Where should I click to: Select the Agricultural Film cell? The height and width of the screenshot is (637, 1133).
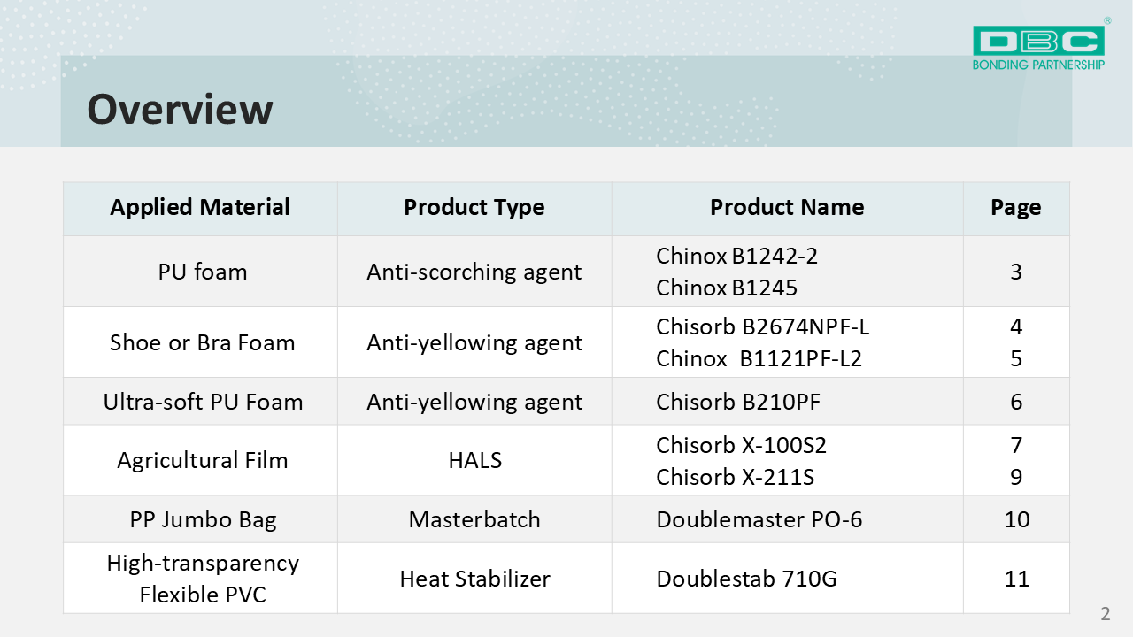pyautogui.click(x=202, y=460)
